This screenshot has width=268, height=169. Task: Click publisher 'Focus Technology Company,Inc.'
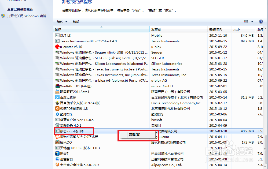pos(176,103)
